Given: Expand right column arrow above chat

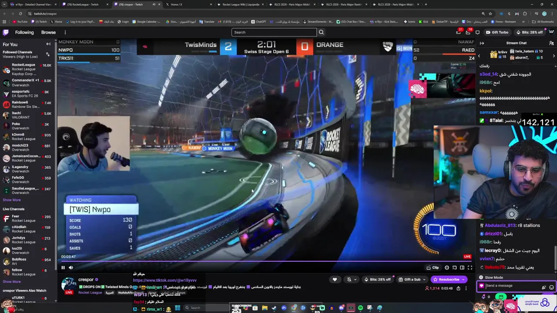Looking at the screenshot, I should [x=482, y=43].
